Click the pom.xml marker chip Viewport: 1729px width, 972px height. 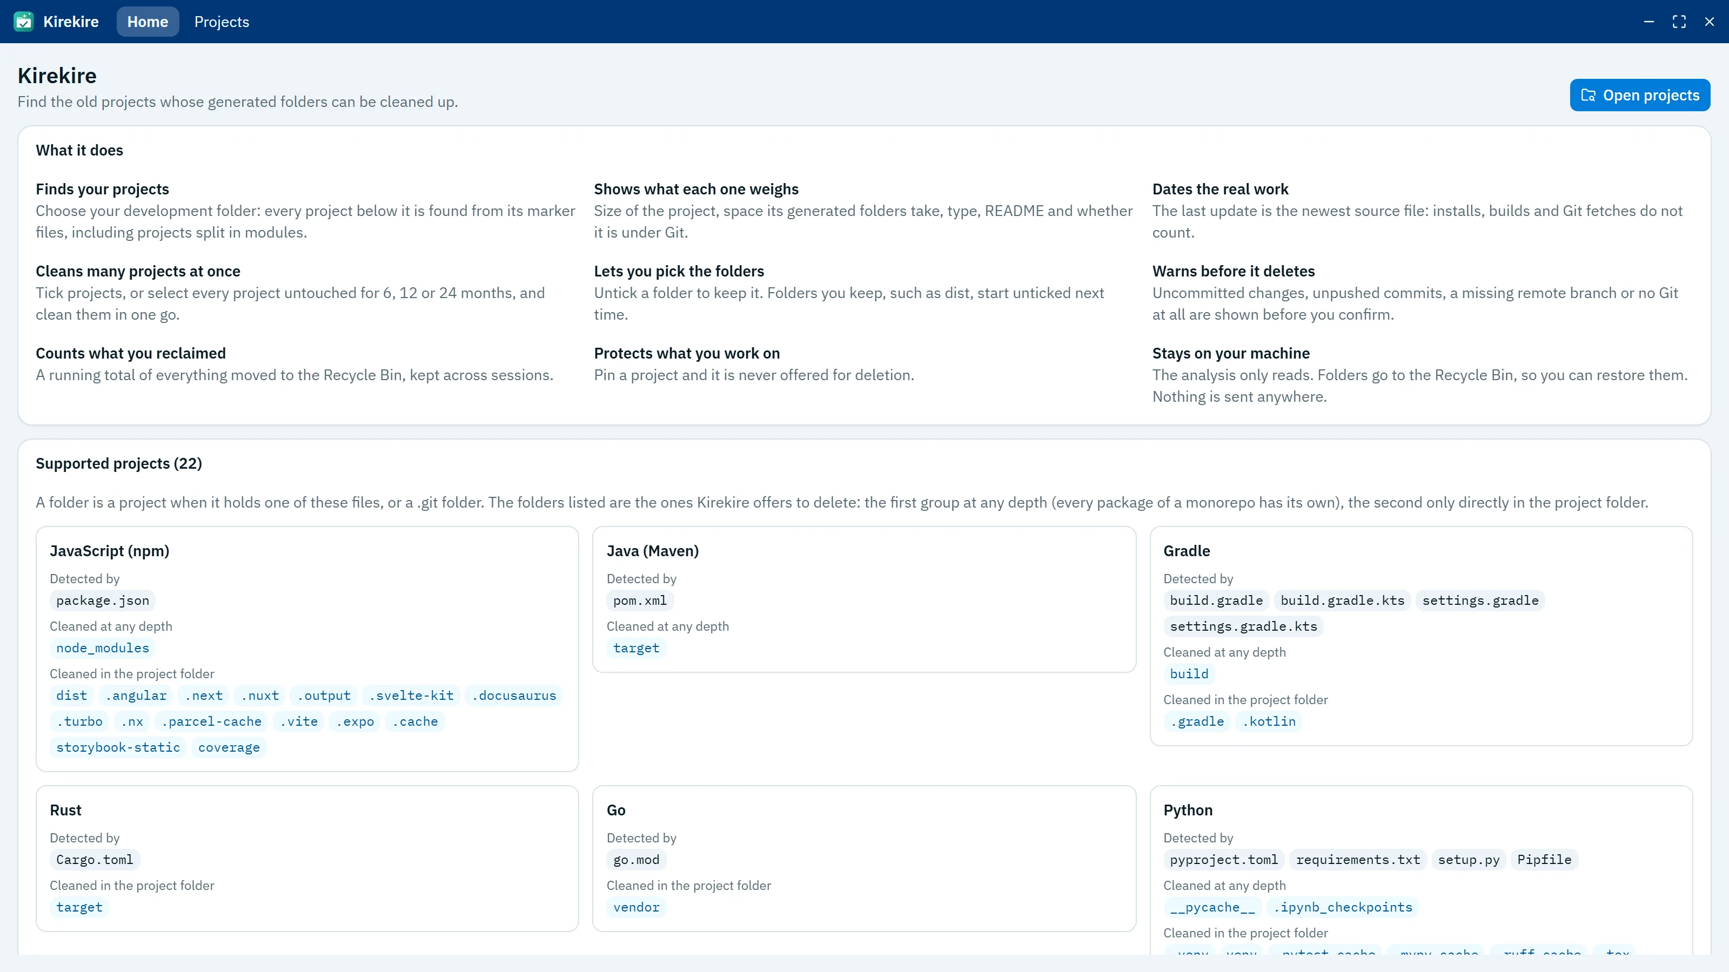tap(640, 600)
